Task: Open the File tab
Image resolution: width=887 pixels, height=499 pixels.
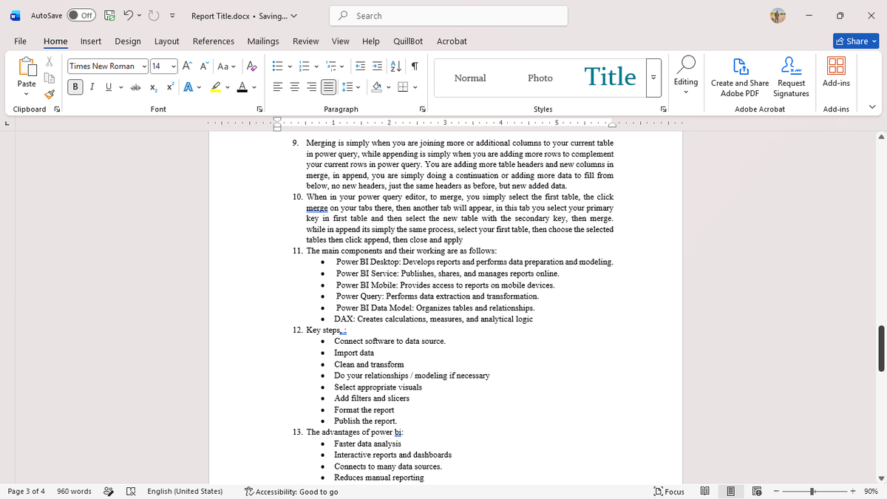Action: click(x=21, y=41)
